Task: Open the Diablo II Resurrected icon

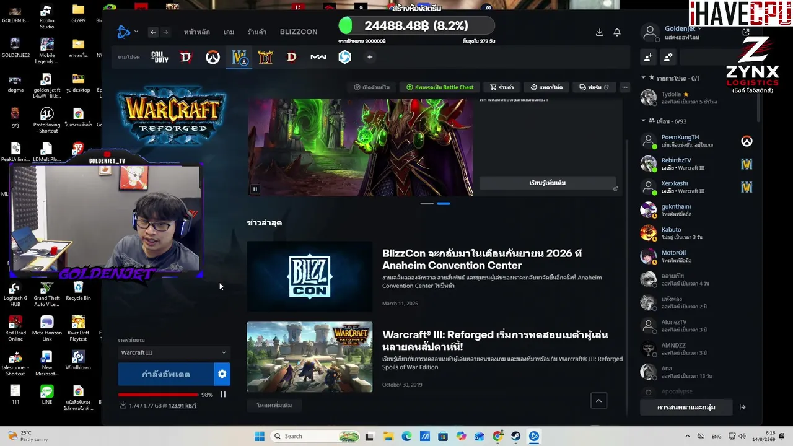Action: (x=265, y=57)
